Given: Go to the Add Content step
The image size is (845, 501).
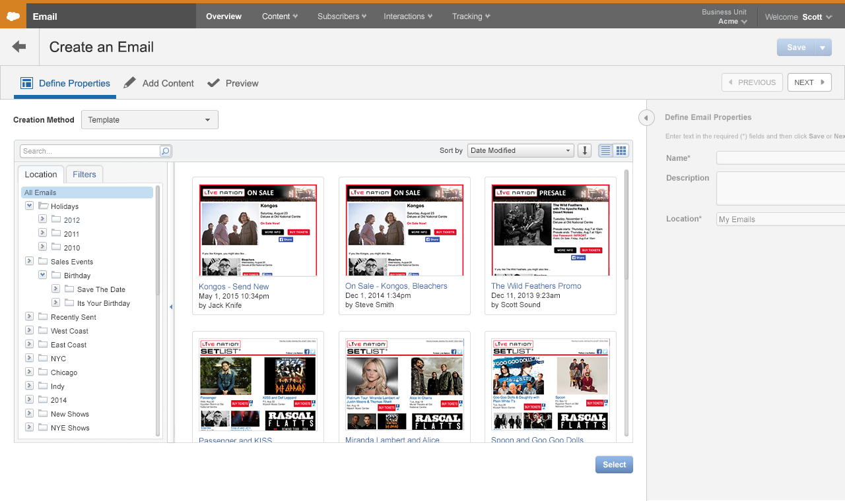Looking at the screenshot, I should tap(159, 83).
